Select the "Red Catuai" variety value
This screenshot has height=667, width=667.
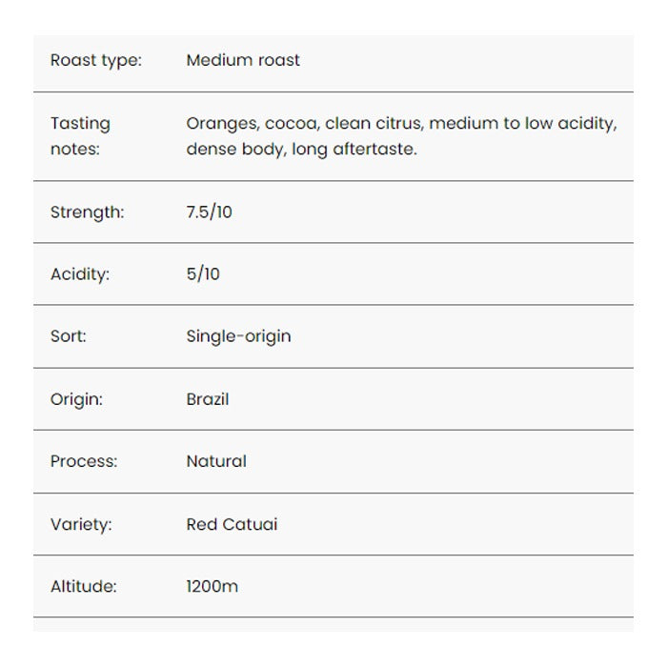(x=232, y=524)
